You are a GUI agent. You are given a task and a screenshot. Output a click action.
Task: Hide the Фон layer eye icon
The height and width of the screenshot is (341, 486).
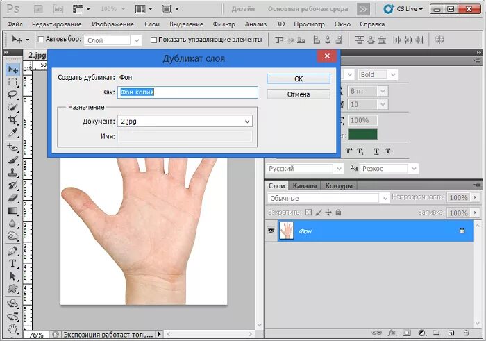[271, 230]
